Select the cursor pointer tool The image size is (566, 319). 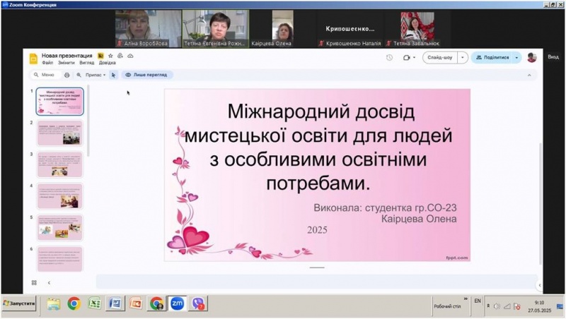click(x=113, y=75)
